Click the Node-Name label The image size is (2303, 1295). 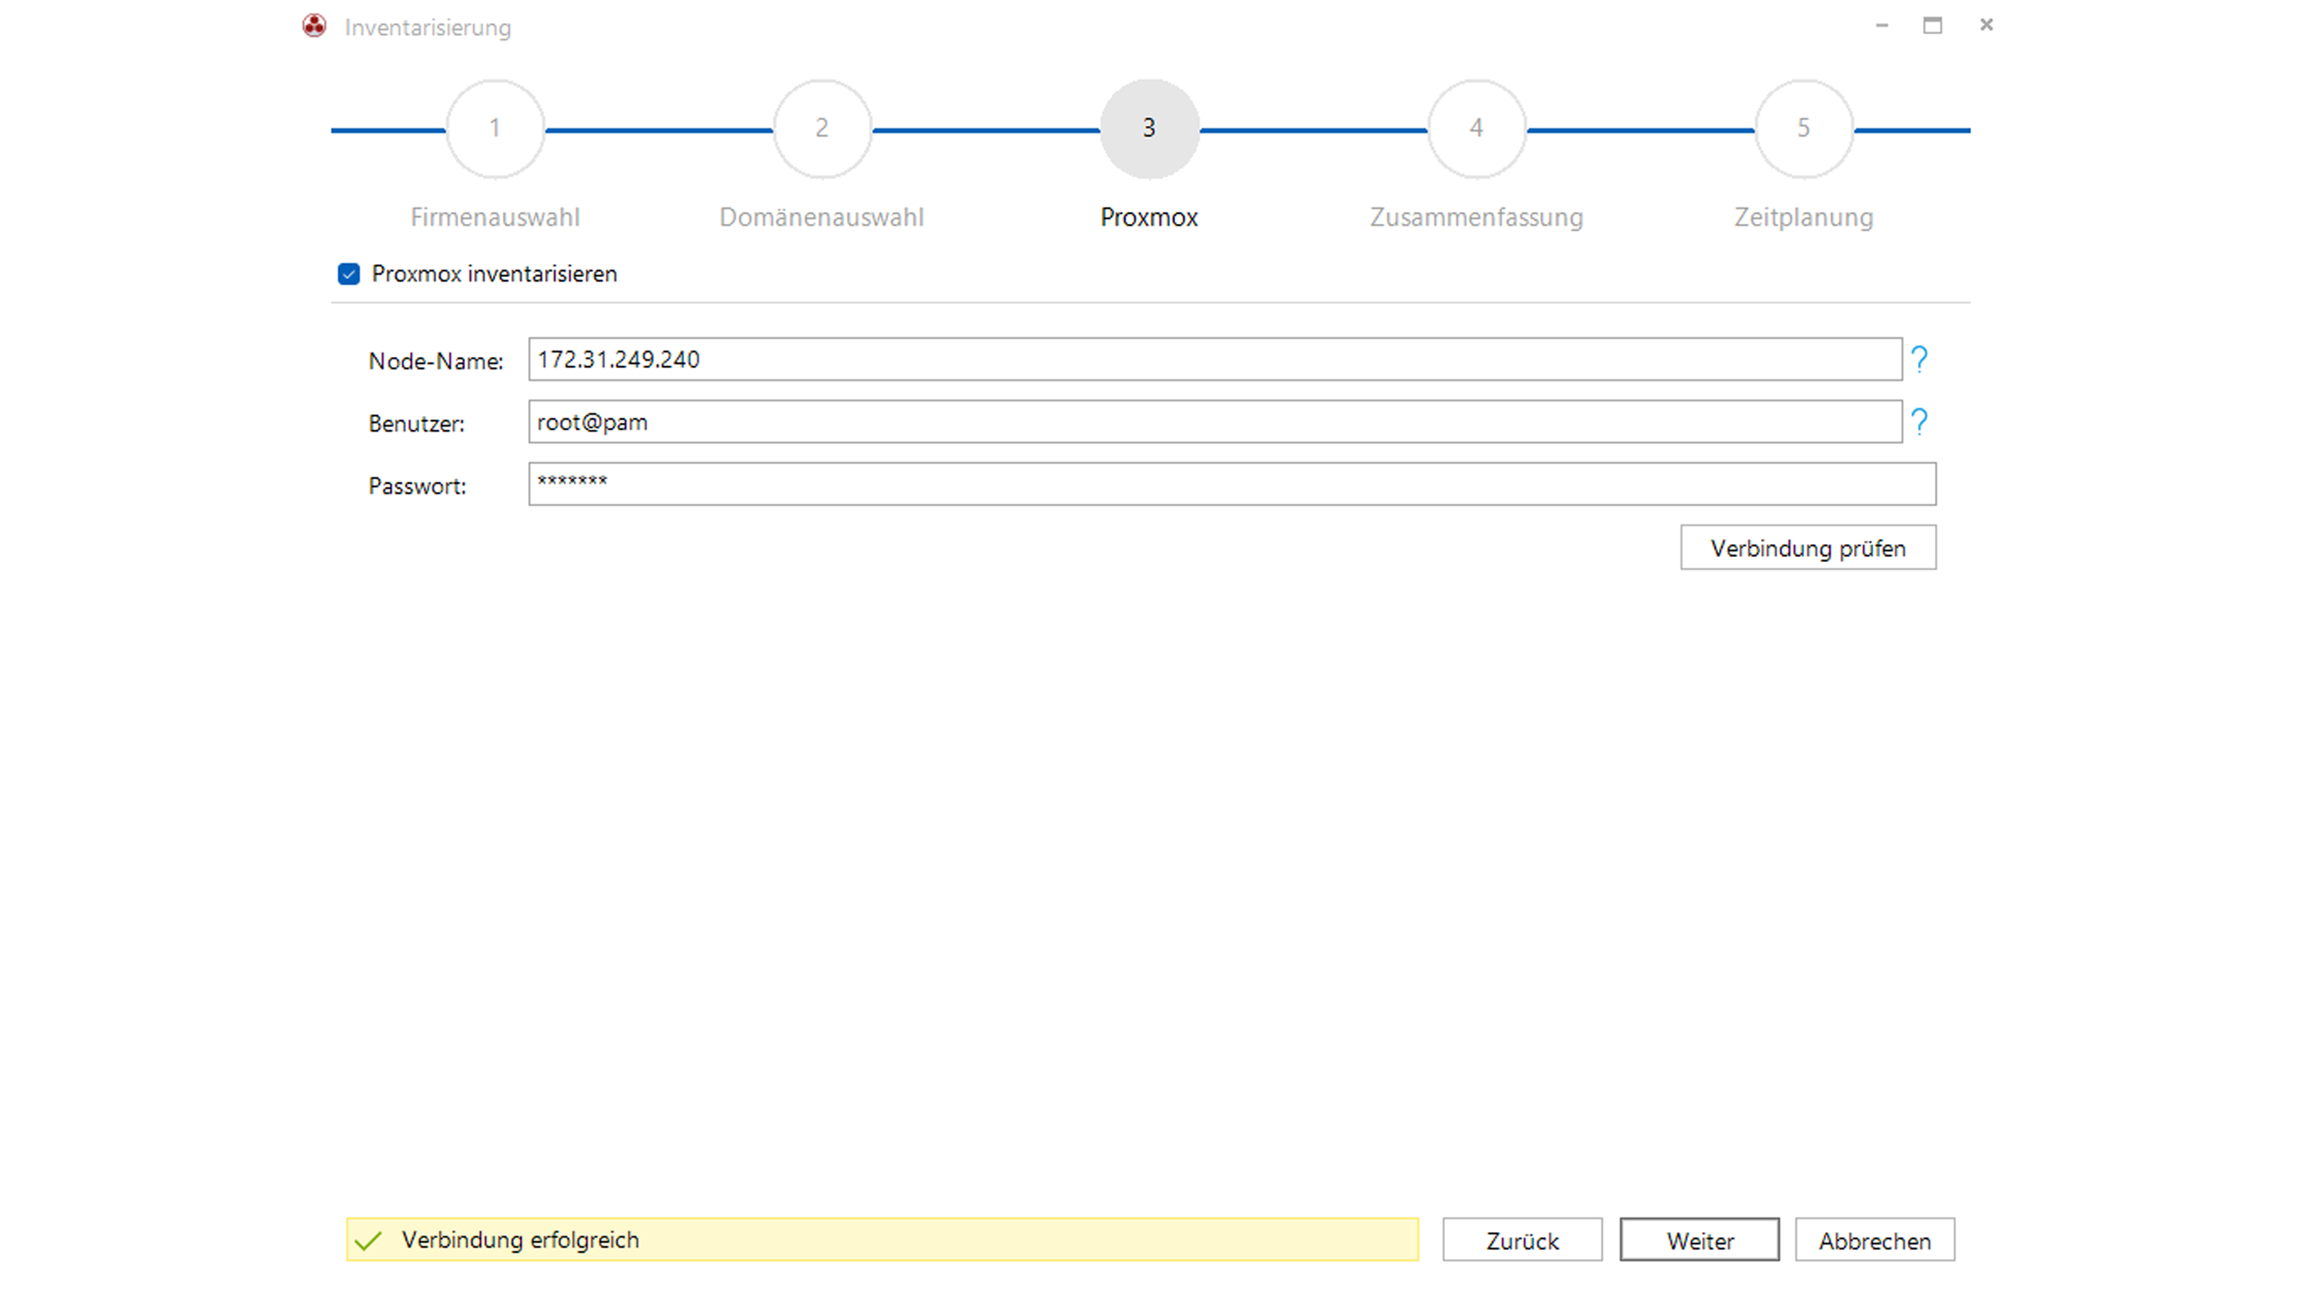[435, 361]
